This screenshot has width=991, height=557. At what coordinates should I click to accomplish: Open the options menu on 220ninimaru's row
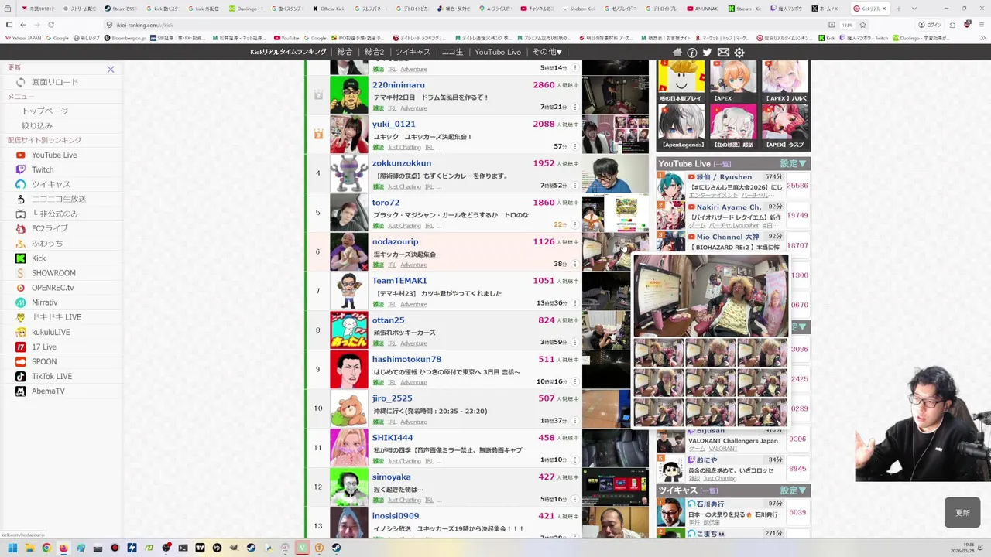574,108
